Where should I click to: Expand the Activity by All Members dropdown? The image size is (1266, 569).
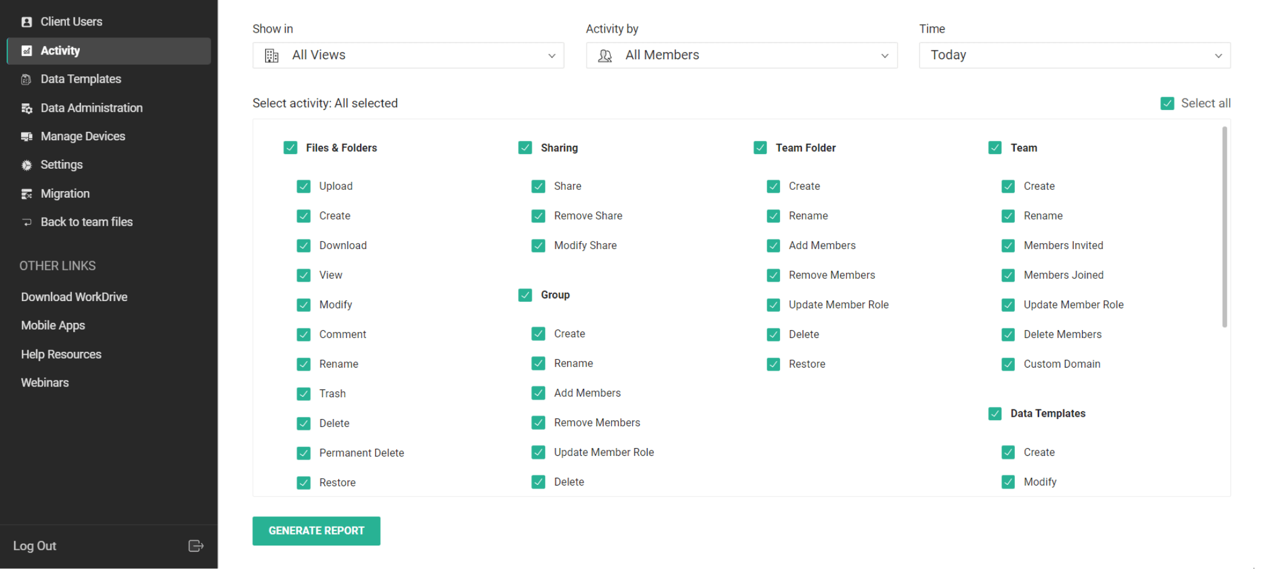pos(742,56)
